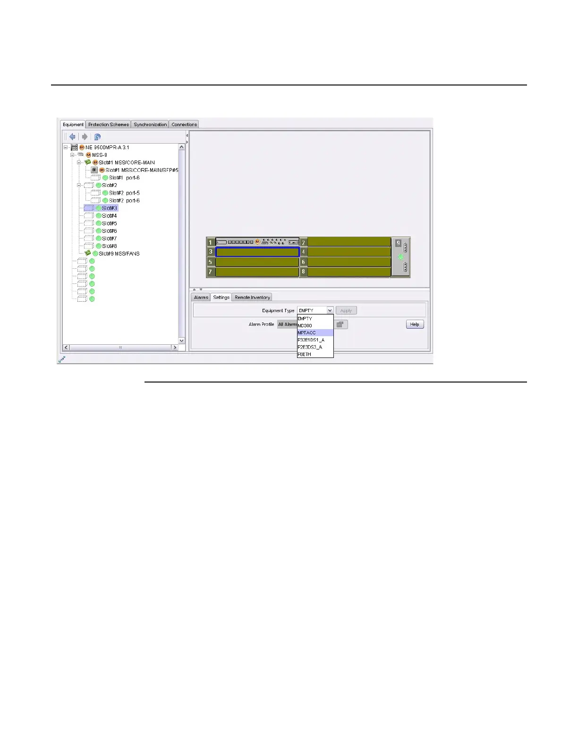Collapse the Slot#2 tree node
The width and height of the screenshot is (578, 748).
click(79, 185)
